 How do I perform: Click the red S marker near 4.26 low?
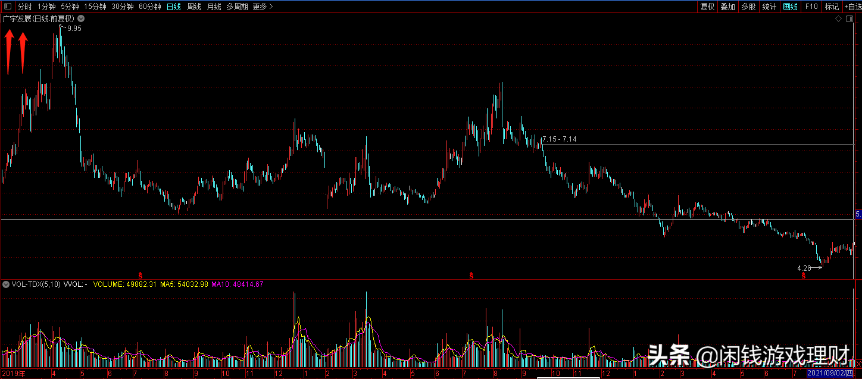803,275
